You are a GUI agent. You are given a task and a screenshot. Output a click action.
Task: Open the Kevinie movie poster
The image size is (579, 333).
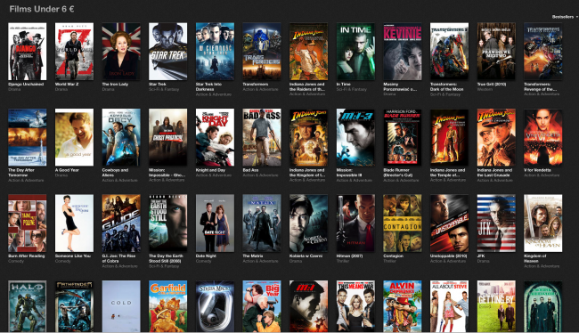pos(403,52)
